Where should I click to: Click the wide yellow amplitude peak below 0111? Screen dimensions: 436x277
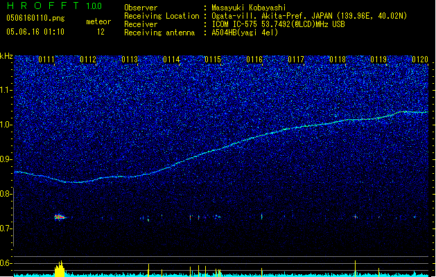point(60,269)
